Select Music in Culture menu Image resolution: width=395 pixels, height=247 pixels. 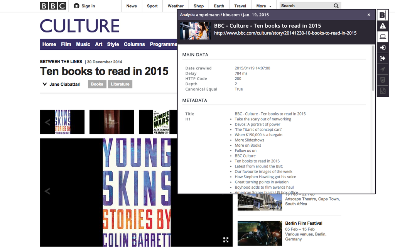pyautogui.click(x=83, y=44)
